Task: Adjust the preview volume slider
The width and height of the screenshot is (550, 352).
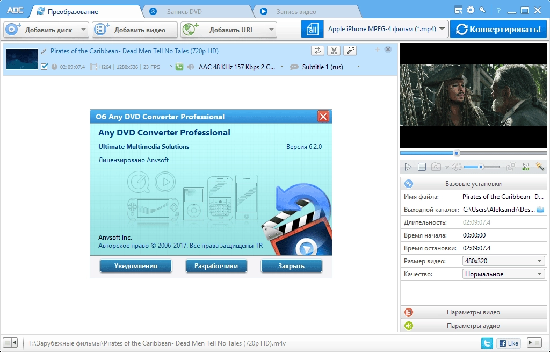Action: (x=482, y=167)
